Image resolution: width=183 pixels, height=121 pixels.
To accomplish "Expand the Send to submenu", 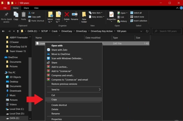I will pyautogui.click(x=74, y=89).
